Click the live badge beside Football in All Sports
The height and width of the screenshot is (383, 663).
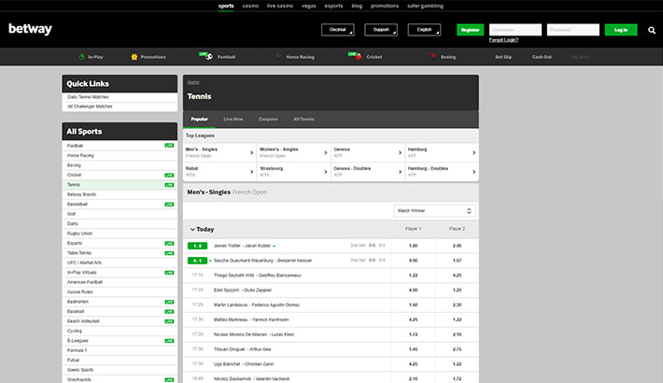[169, 146]
